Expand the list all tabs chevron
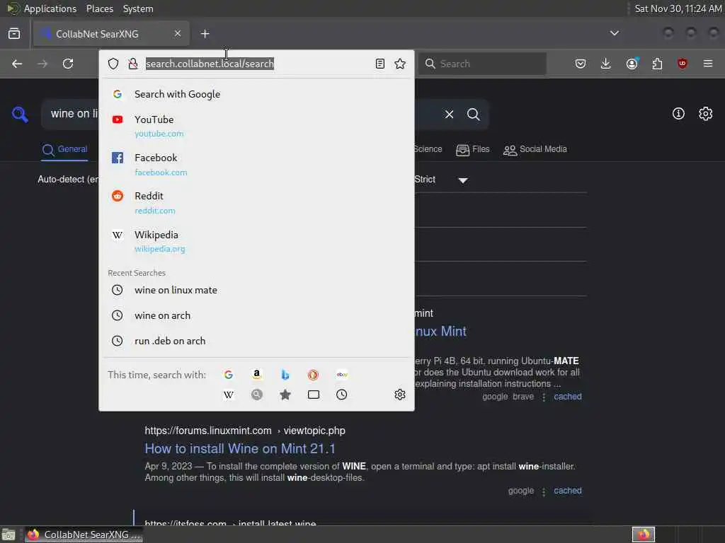Image resolution: width=725 pixels, height=543 pixels. pos(614,33)
